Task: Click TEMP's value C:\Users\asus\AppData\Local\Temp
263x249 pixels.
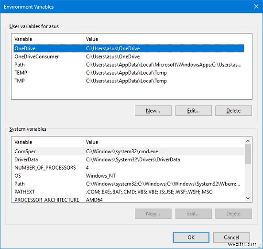Action: 126,73
